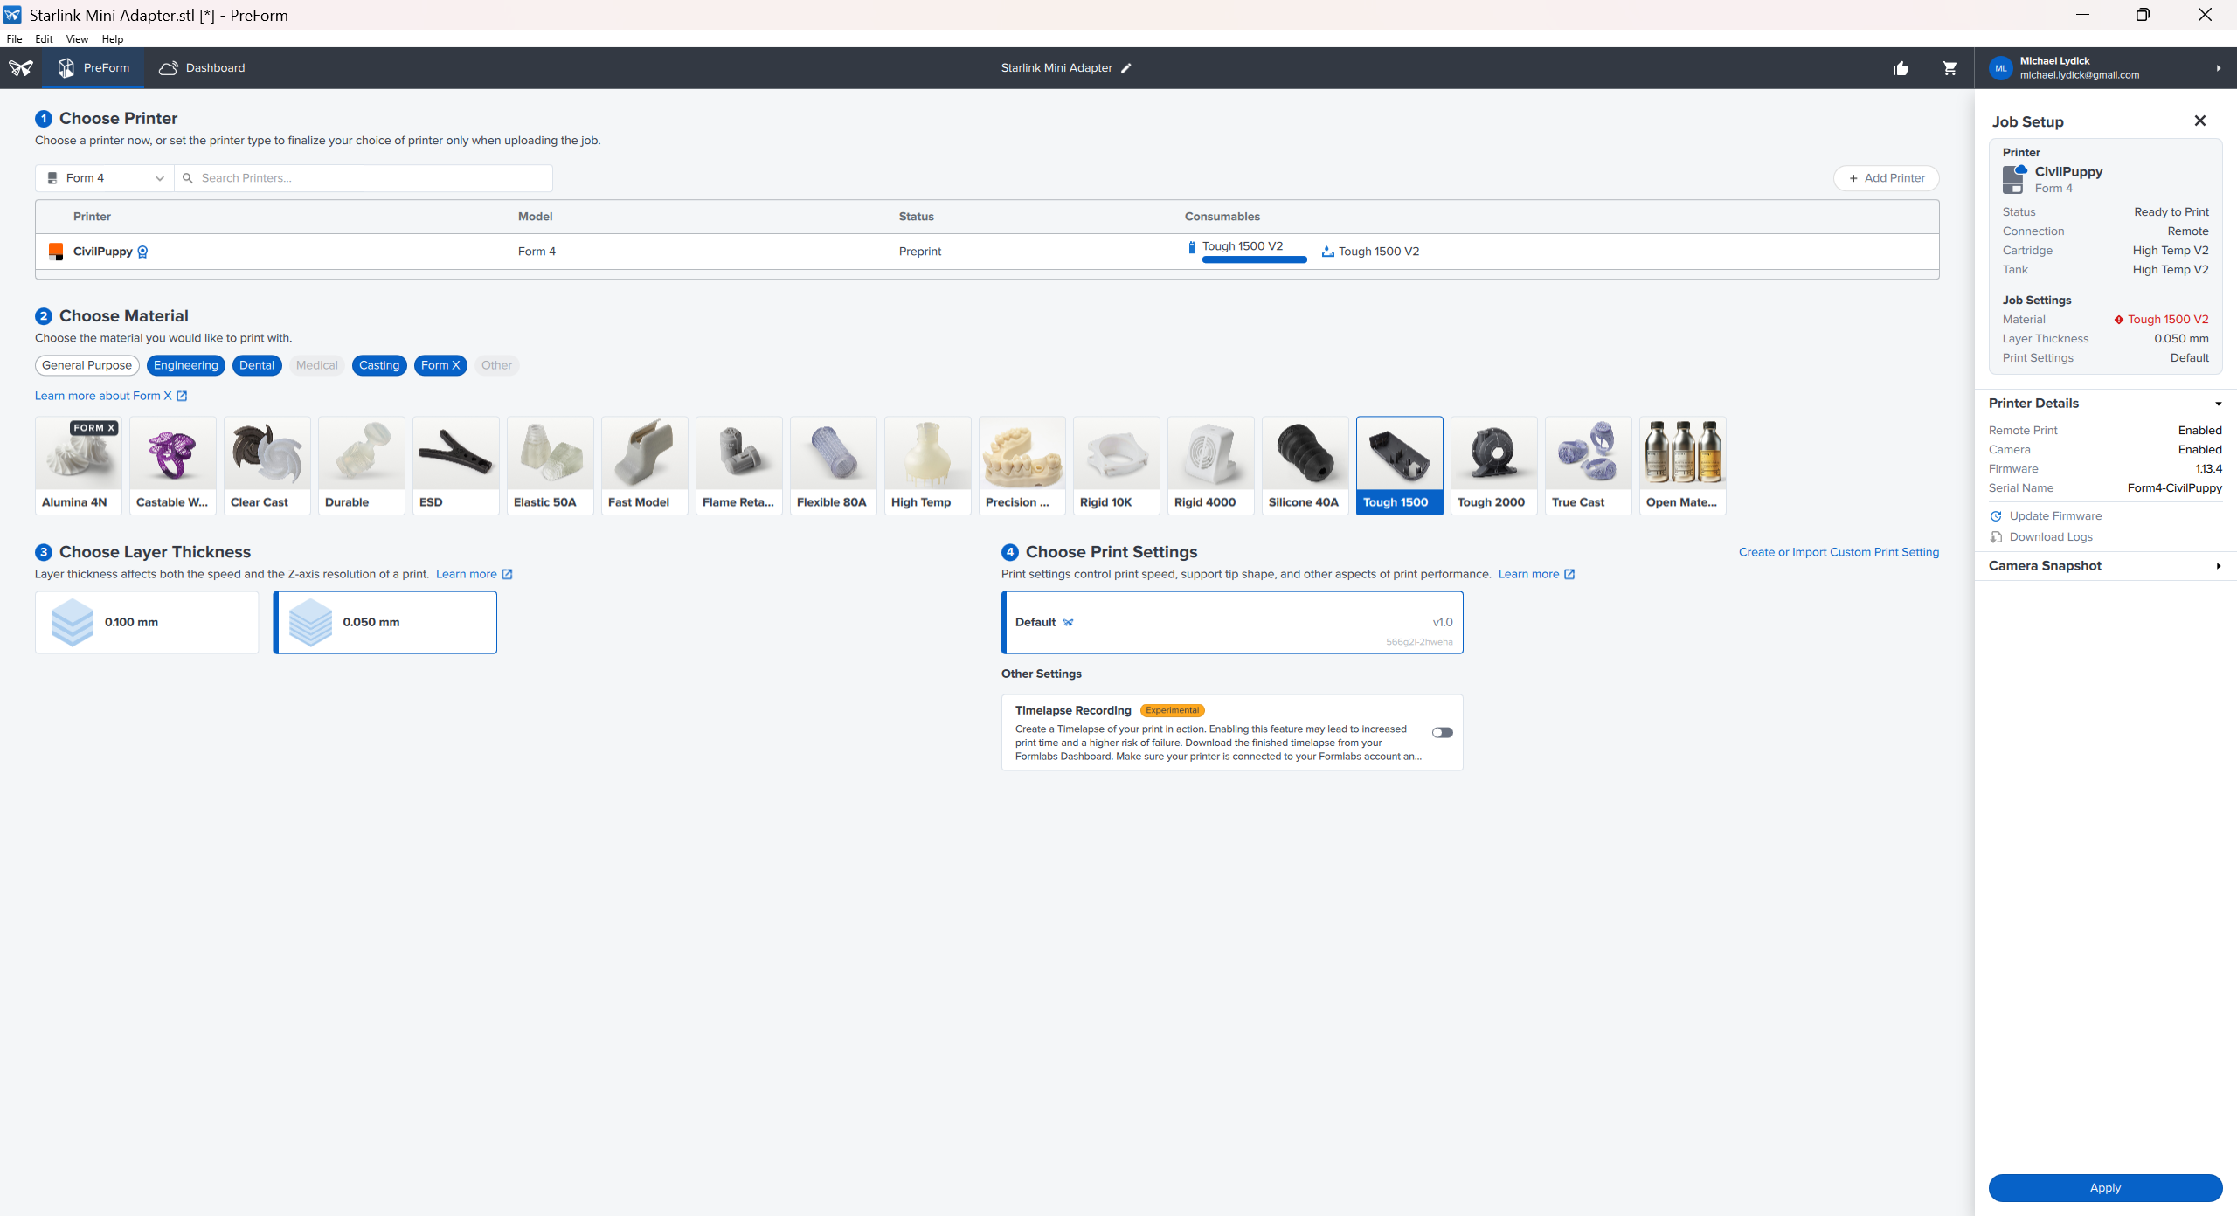The width and height of the screenshot is (2237, 1216).
Task: Switch to the Dashboard tab
Action: (202, 68)
